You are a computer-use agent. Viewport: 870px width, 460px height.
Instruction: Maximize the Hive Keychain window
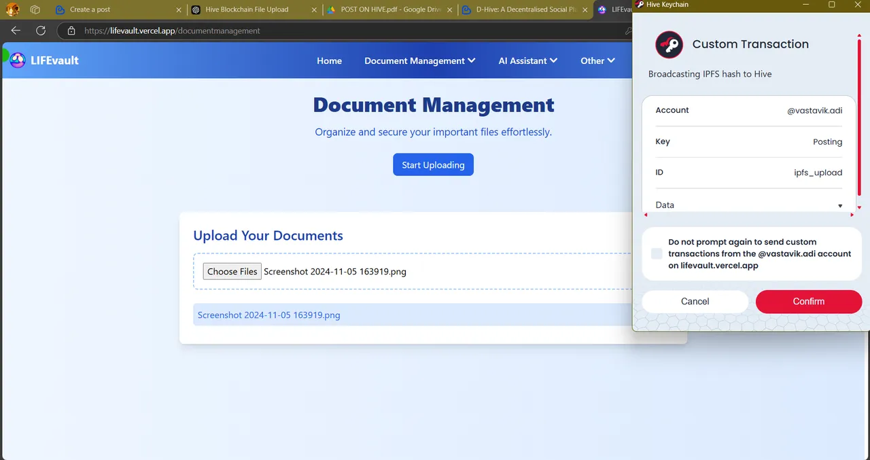[x=832, y=5]
